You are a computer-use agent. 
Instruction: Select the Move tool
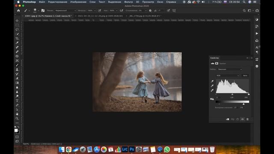(x=17, y=21)
